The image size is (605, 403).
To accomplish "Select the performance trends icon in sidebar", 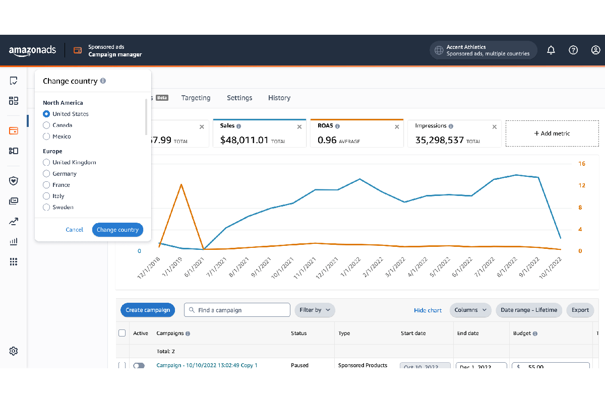I will coord(14,221).
